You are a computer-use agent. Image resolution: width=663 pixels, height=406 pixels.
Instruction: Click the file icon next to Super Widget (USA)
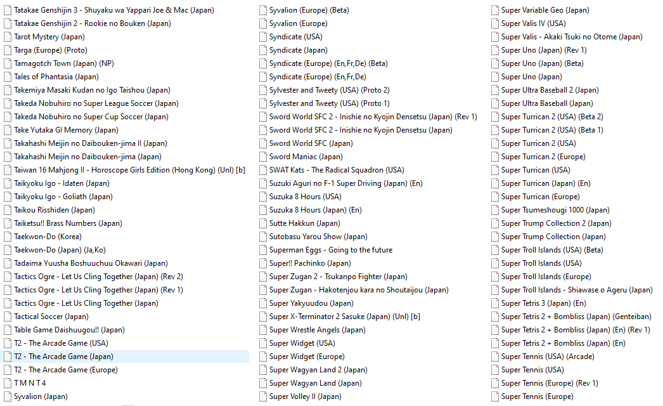(x=262, y=343)
